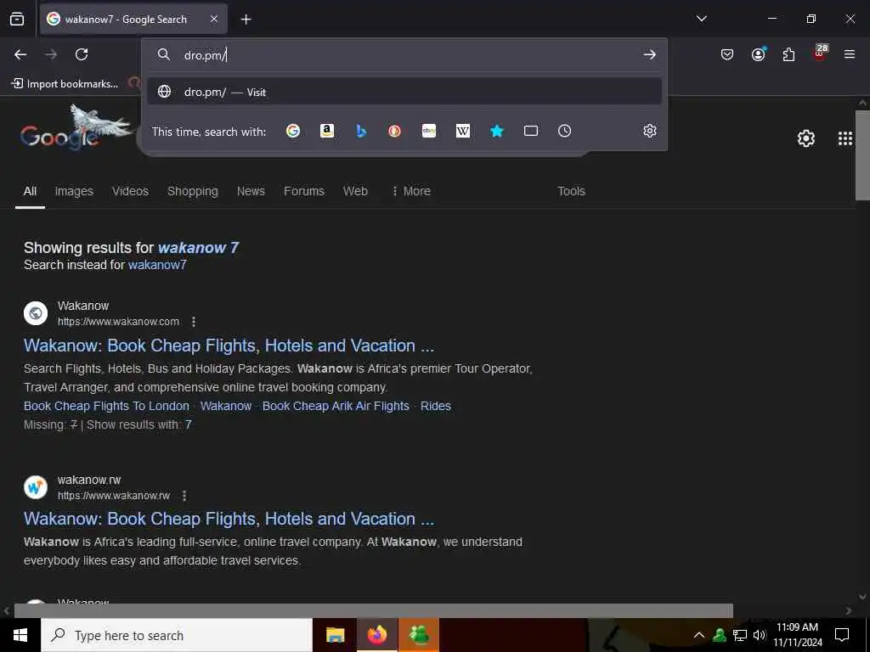Viewport: 870px width, 652px height.
Task: Open the Windows Start menu
Action: click(x=20, y=635)
